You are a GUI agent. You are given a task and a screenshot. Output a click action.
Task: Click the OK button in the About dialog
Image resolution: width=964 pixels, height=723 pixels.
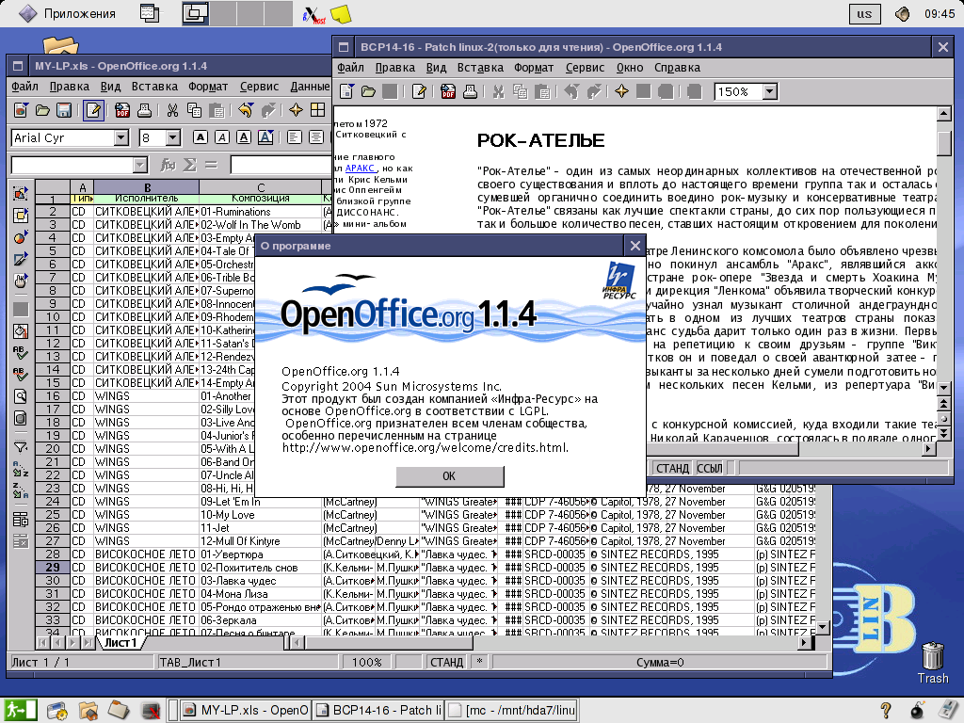[449, 475]
